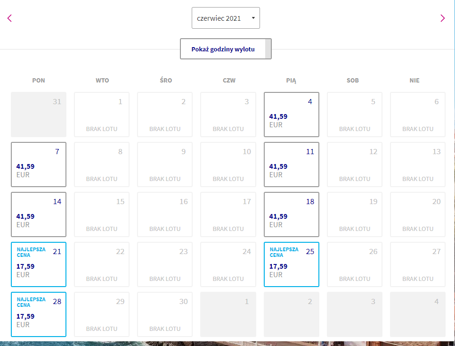Viewport: 455px width, 346px height.
Task: Click June 30 no-flight cell
Action: click(165, 314)
